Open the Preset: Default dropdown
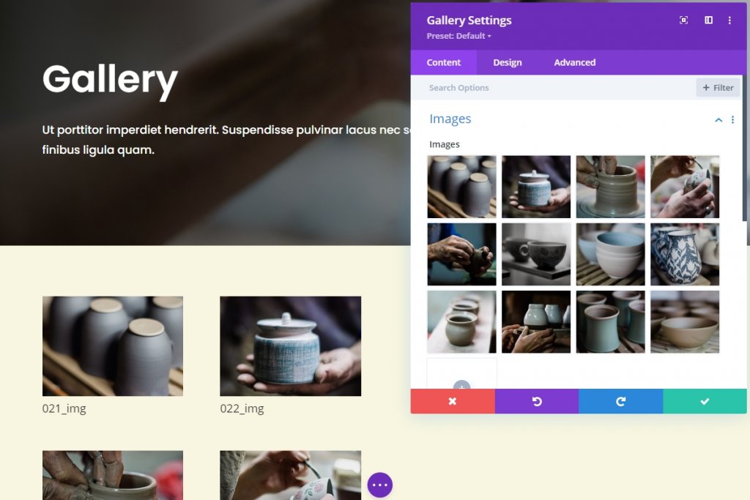Screen dimensions: 750x500 tap(458, 36)
